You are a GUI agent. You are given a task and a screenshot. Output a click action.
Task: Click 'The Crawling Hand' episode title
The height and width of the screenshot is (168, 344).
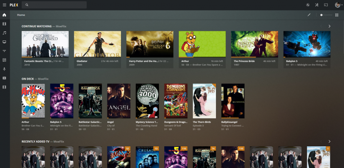coord(146,125)
